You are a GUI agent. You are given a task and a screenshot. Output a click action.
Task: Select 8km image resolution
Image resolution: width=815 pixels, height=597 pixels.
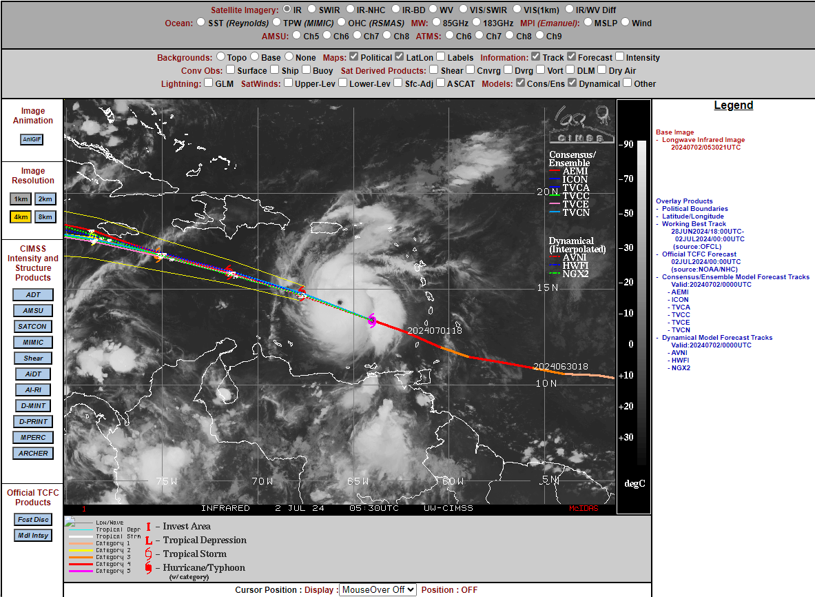pyautogui.click(x=45, y=217)
